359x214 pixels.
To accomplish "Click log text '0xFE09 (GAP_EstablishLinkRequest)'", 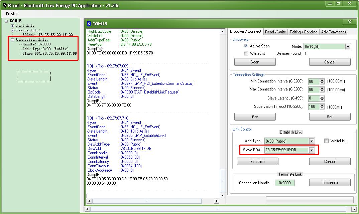I will pos(150,92).
